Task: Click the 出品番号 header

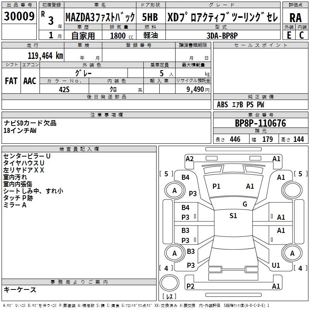Action: pos(19,5)
